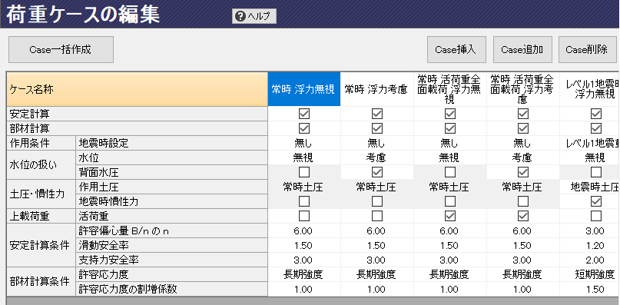
Task: Open 地震時設定 value レベル1地震動 cell
Action: [589, 143]
